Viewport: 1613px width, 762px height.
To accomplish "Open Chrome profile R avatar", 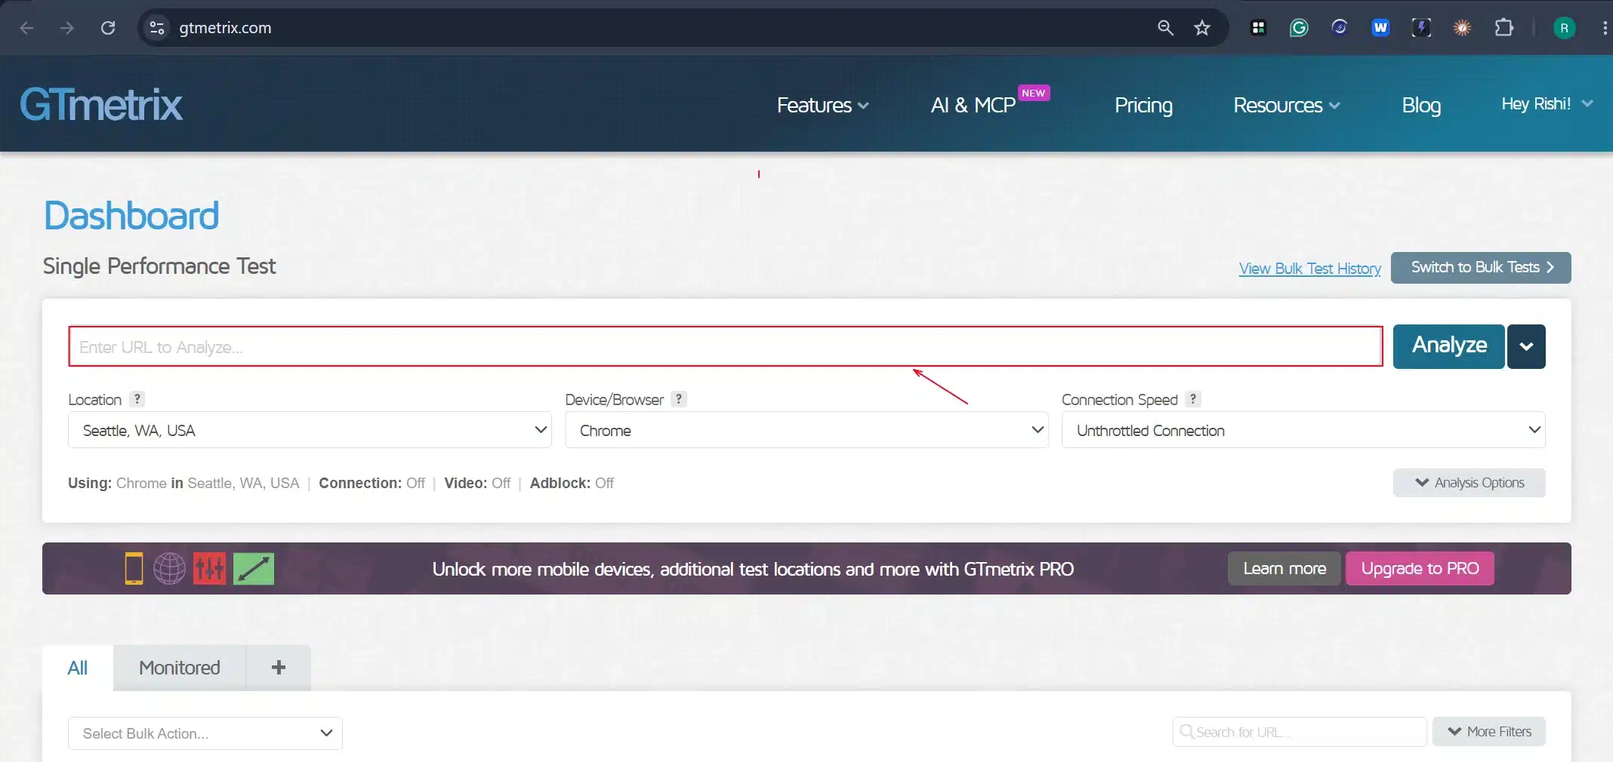I will (x=1564, y=28).
